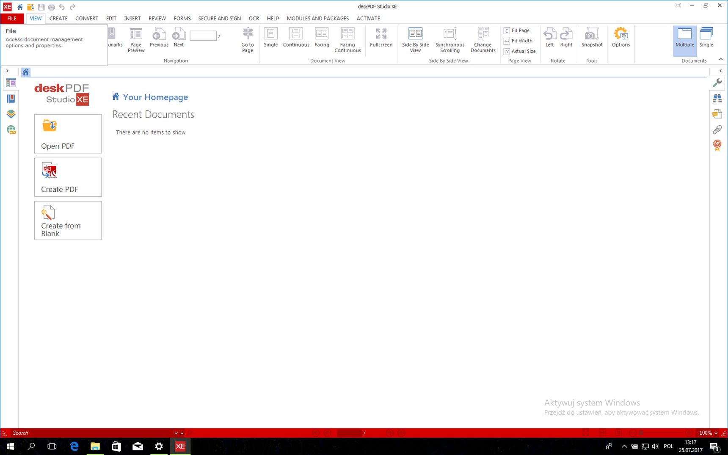This screenshot has height=455, width=728.
Task: Open signatures ribbon-badge panel on right
Action: 717,145
